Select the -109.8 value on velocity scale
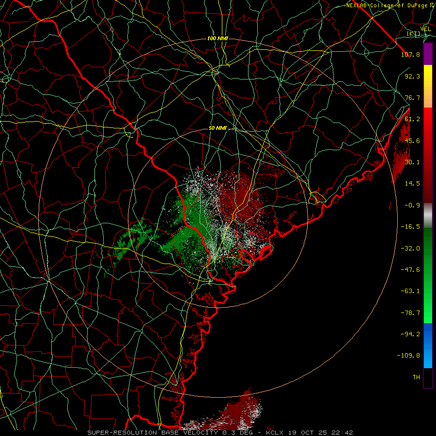Viewport: 436px width, 436px height. point(408,356)
